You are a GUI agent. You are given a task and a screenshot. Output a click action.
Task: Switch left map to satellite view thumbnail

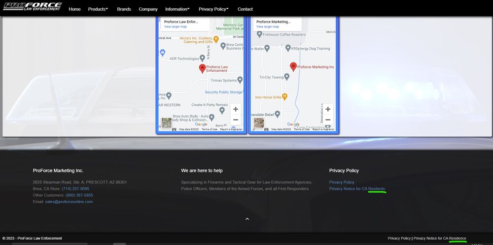(x=167, y=123)
